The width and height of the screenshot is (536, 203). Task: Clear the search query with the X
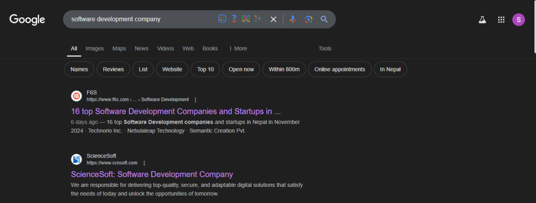pyautogui.click(x=273, y=19)
